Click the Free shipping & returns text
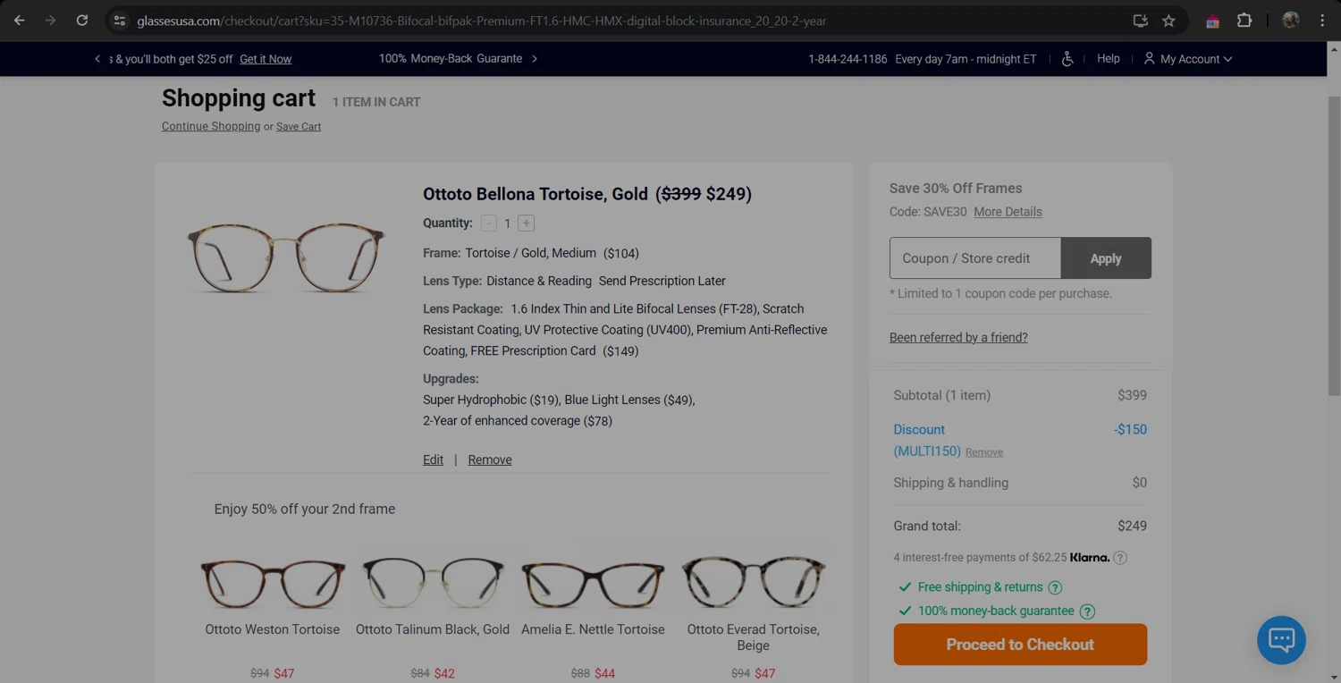Viewport: 1341px width, 683px height. pyautogui.click(x=981, y=587)
